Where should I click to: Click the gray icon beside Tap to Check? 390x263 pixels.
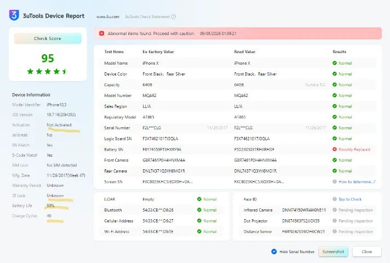coord(335,199)
